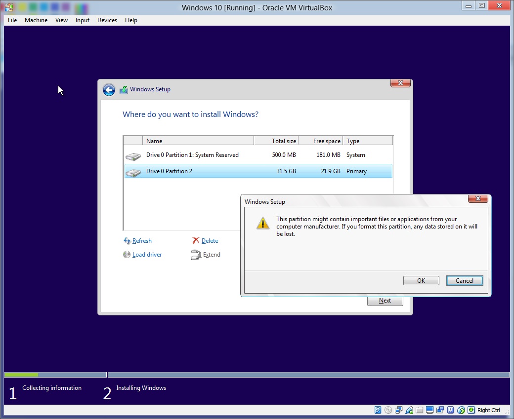Screen dimensions: 514x419
Task: Click the 'Primary' type cell
Action: (x=357, y=171)
